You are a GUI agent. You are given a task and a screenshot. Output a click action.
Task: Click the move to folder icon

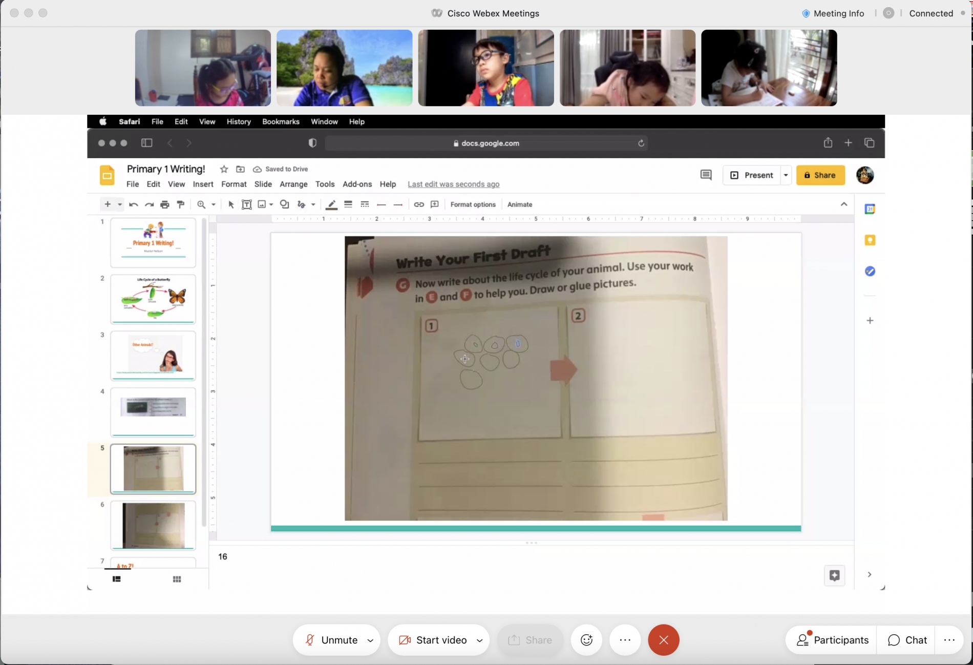(240, 169)
